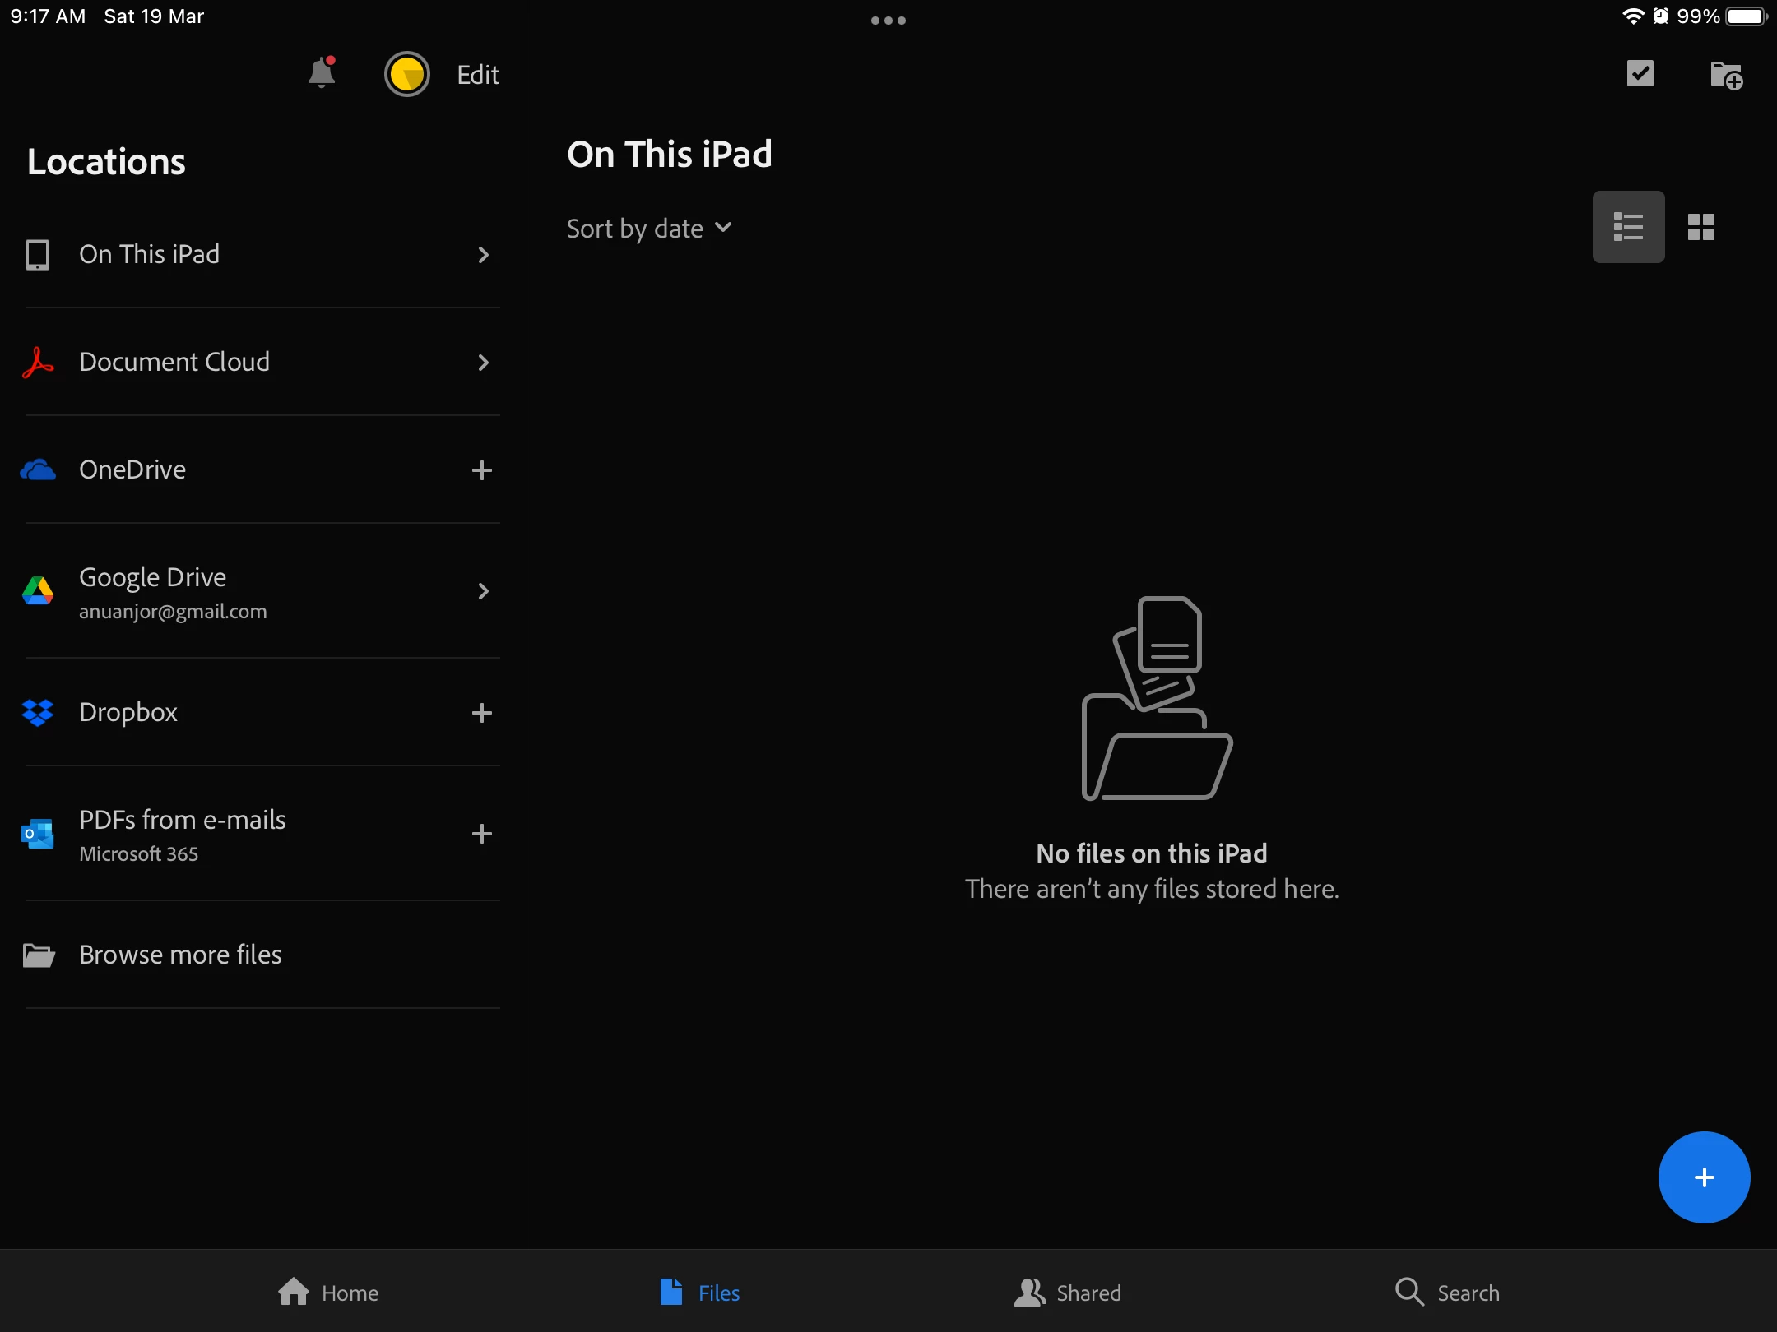The image size is (1777, 1332).
Task: Open notifications bell icon
Action: click(x=322, y=73)
